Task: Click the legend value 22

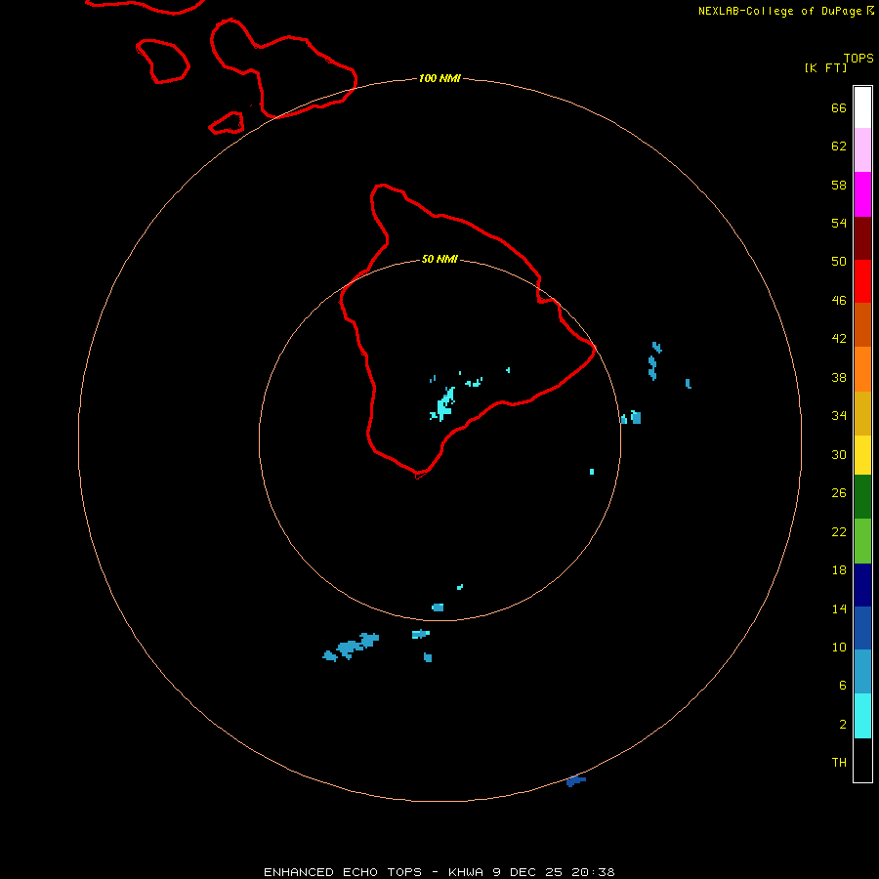Action: pyautogui.click(x=839, y=531)
